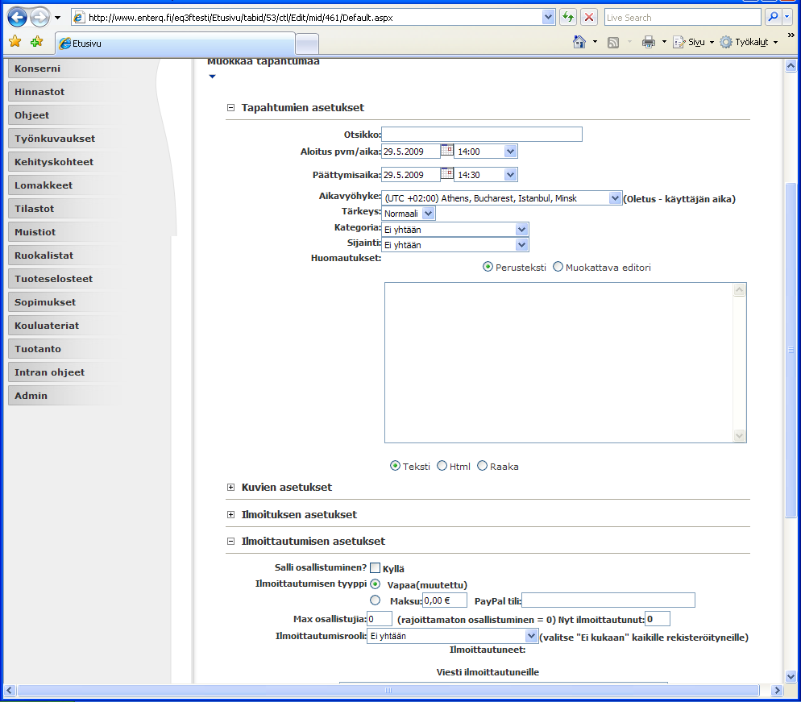This screenshot has height=702, width=801.
Task: Click the toolbar overflow chevron icon
Action: (791, 35)
